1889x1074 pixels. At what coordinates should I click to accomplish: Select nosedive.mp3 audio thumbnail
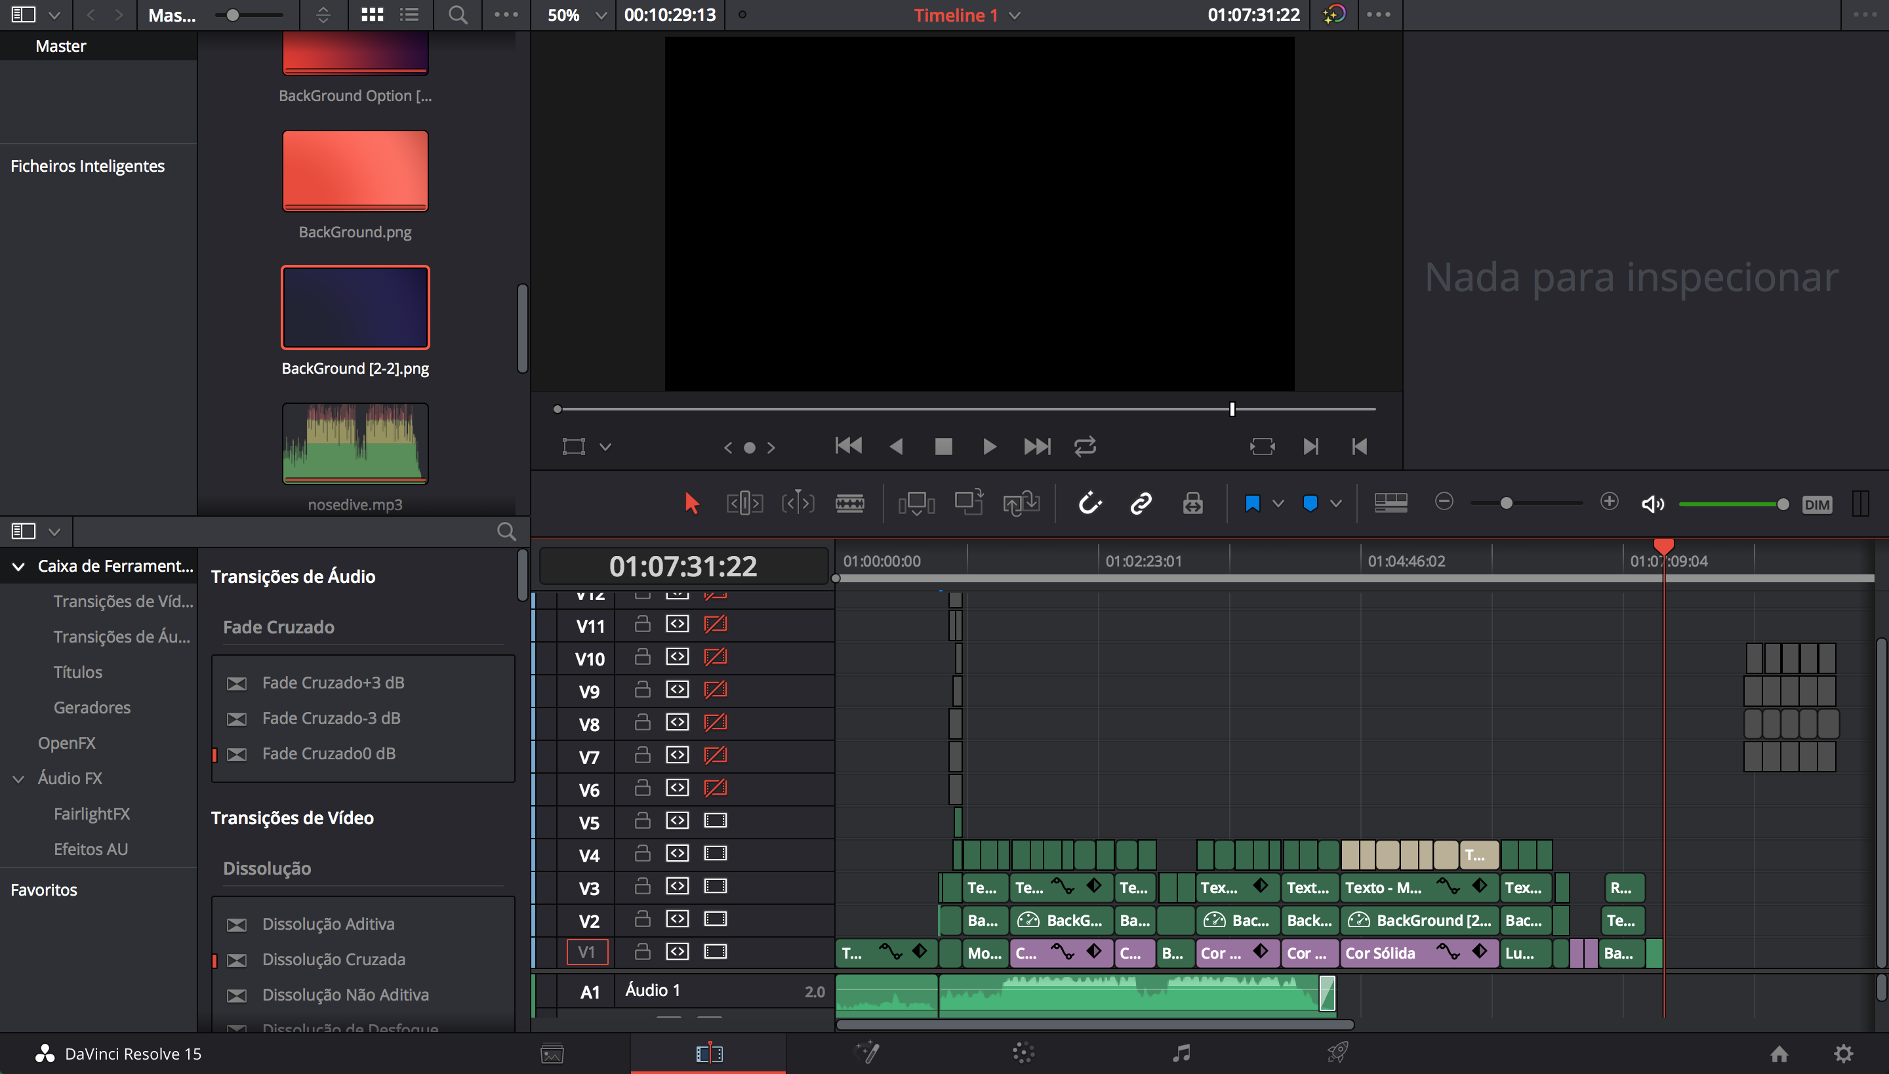tap(355, 443)
